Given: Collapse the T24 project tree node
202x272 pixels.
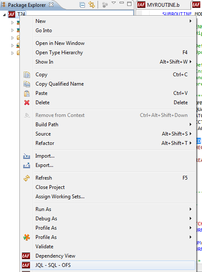Looking at the screenshot, I should pos(4,15).
